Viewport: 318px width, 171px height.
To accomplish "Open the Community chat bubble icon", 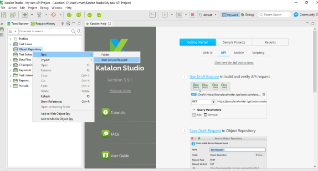I will pyautogui.click(x=296, y=15).
